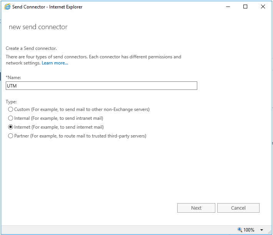Select the Internet connector type
This screenshot has width=273, height=235.
tap(11, 127)
